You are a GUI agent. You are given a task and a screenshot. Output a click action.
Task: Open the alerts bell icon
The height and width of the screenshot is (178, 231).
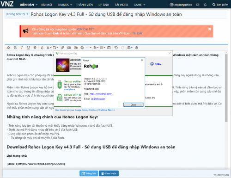coord(205,5)
